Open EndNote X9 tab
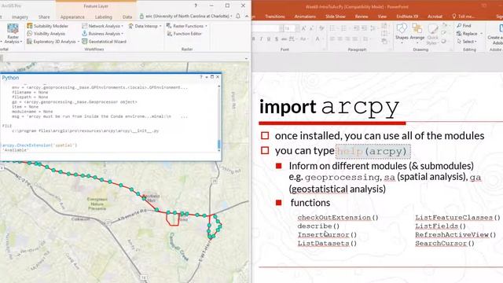Viewport: 503px width, 283px height. pyautogui.click(x=407, y=17)
